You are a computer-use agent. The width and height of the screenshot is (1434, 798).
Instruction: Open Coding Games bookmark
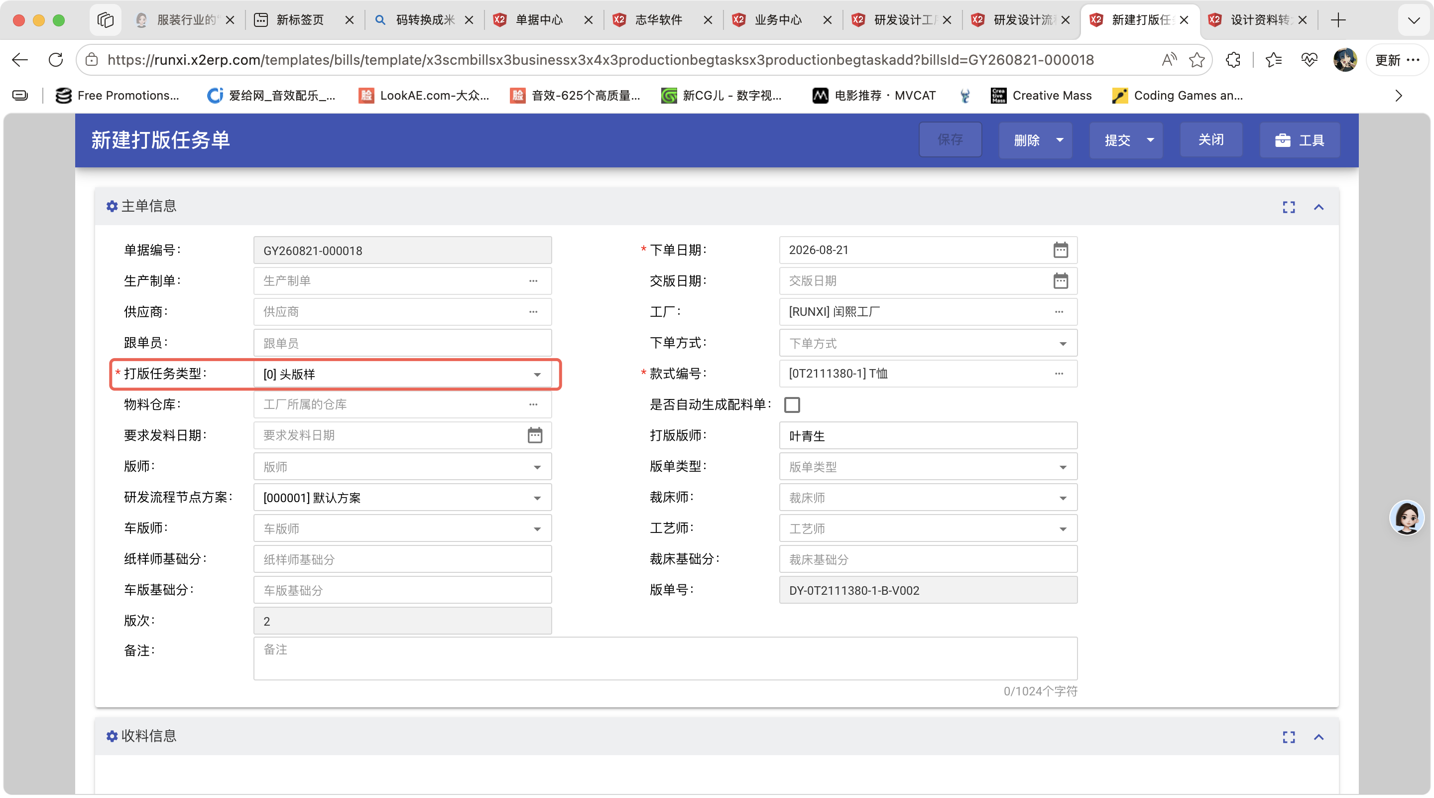(x=1178, y=95)
